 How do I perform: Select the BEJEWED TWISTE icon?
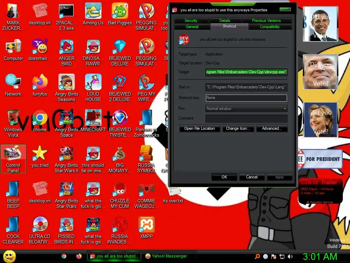point(120,124)
